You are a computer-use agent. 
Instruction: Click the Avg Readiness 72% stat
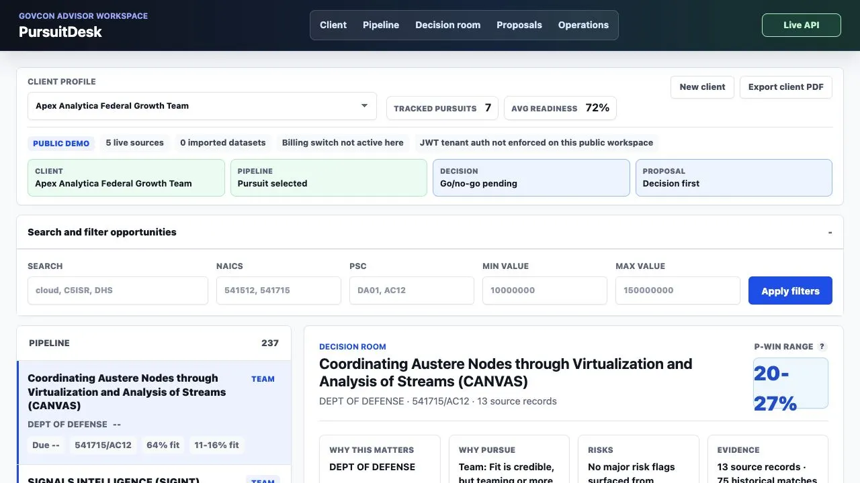pos(560,108)
